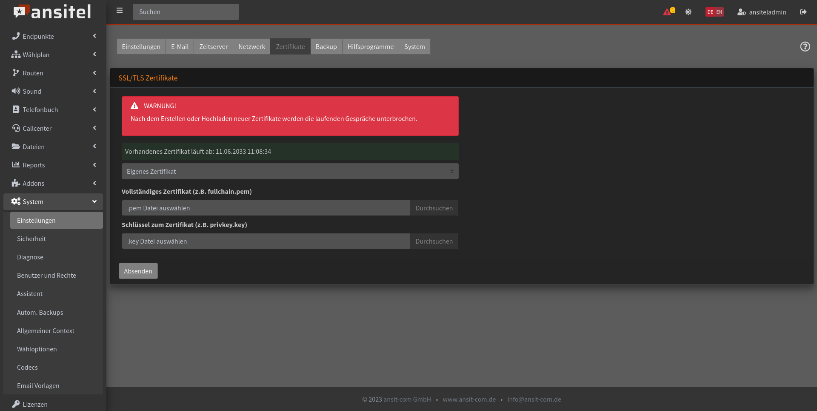
Task: Click the Suchen search field
Action: coord(186,12)
